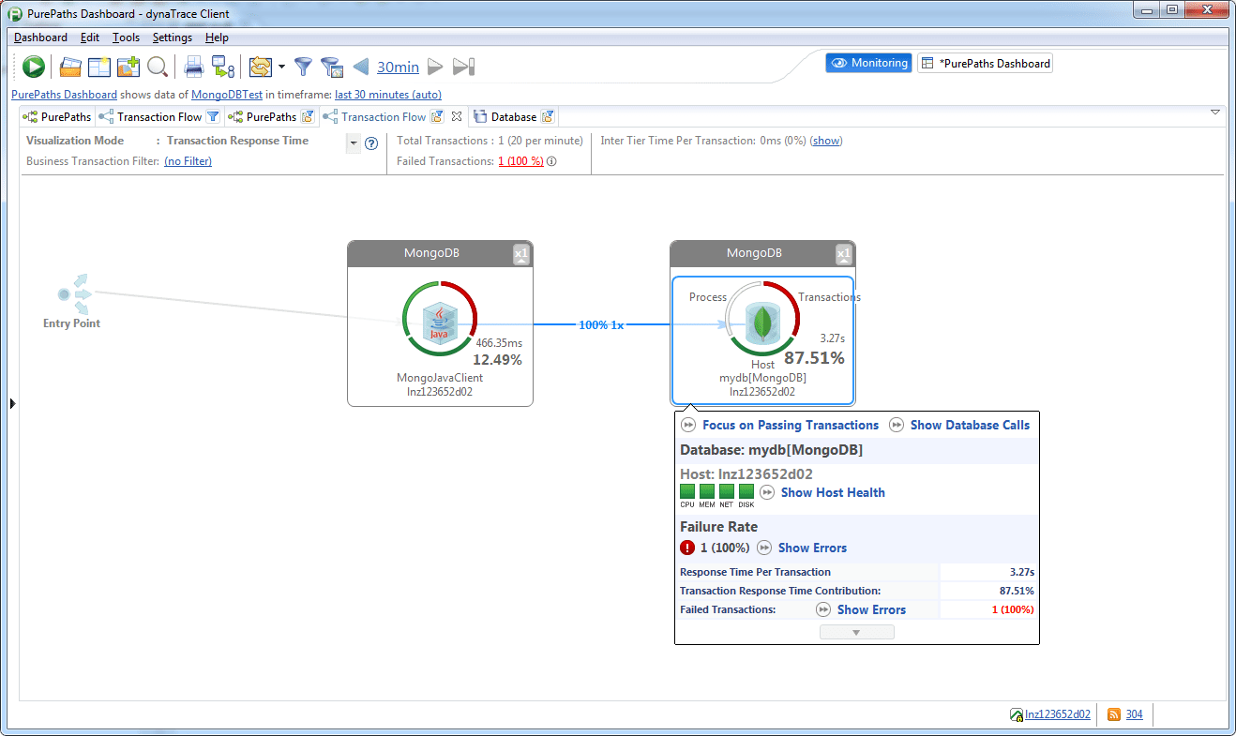This screenshot has height=736, width=1236.
Task: Create a new dashboard from toolbar
Action: 98,67
